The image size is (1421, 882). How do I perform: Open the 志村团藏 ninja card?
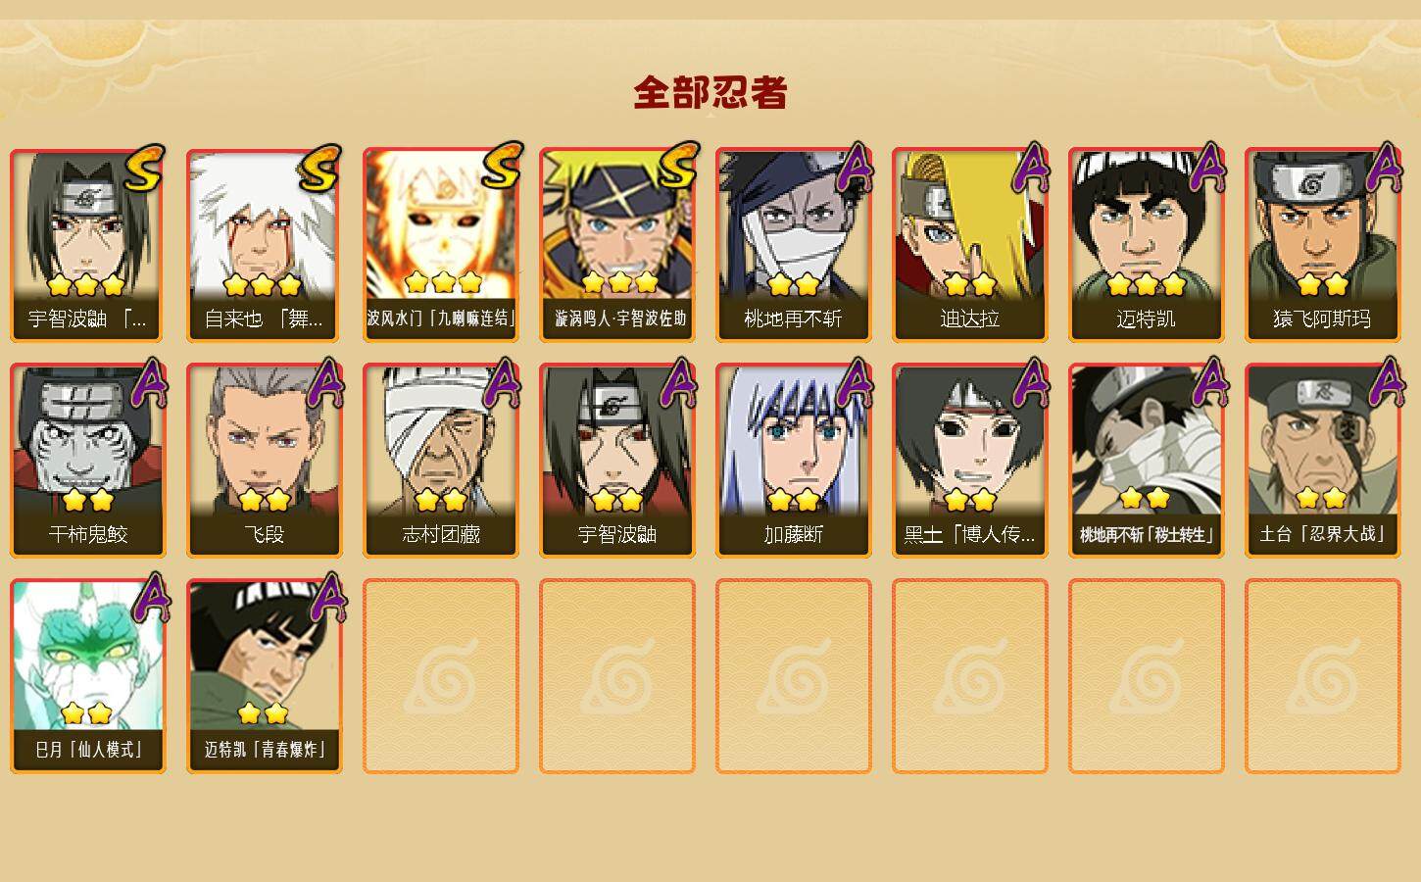pos(441,461)
